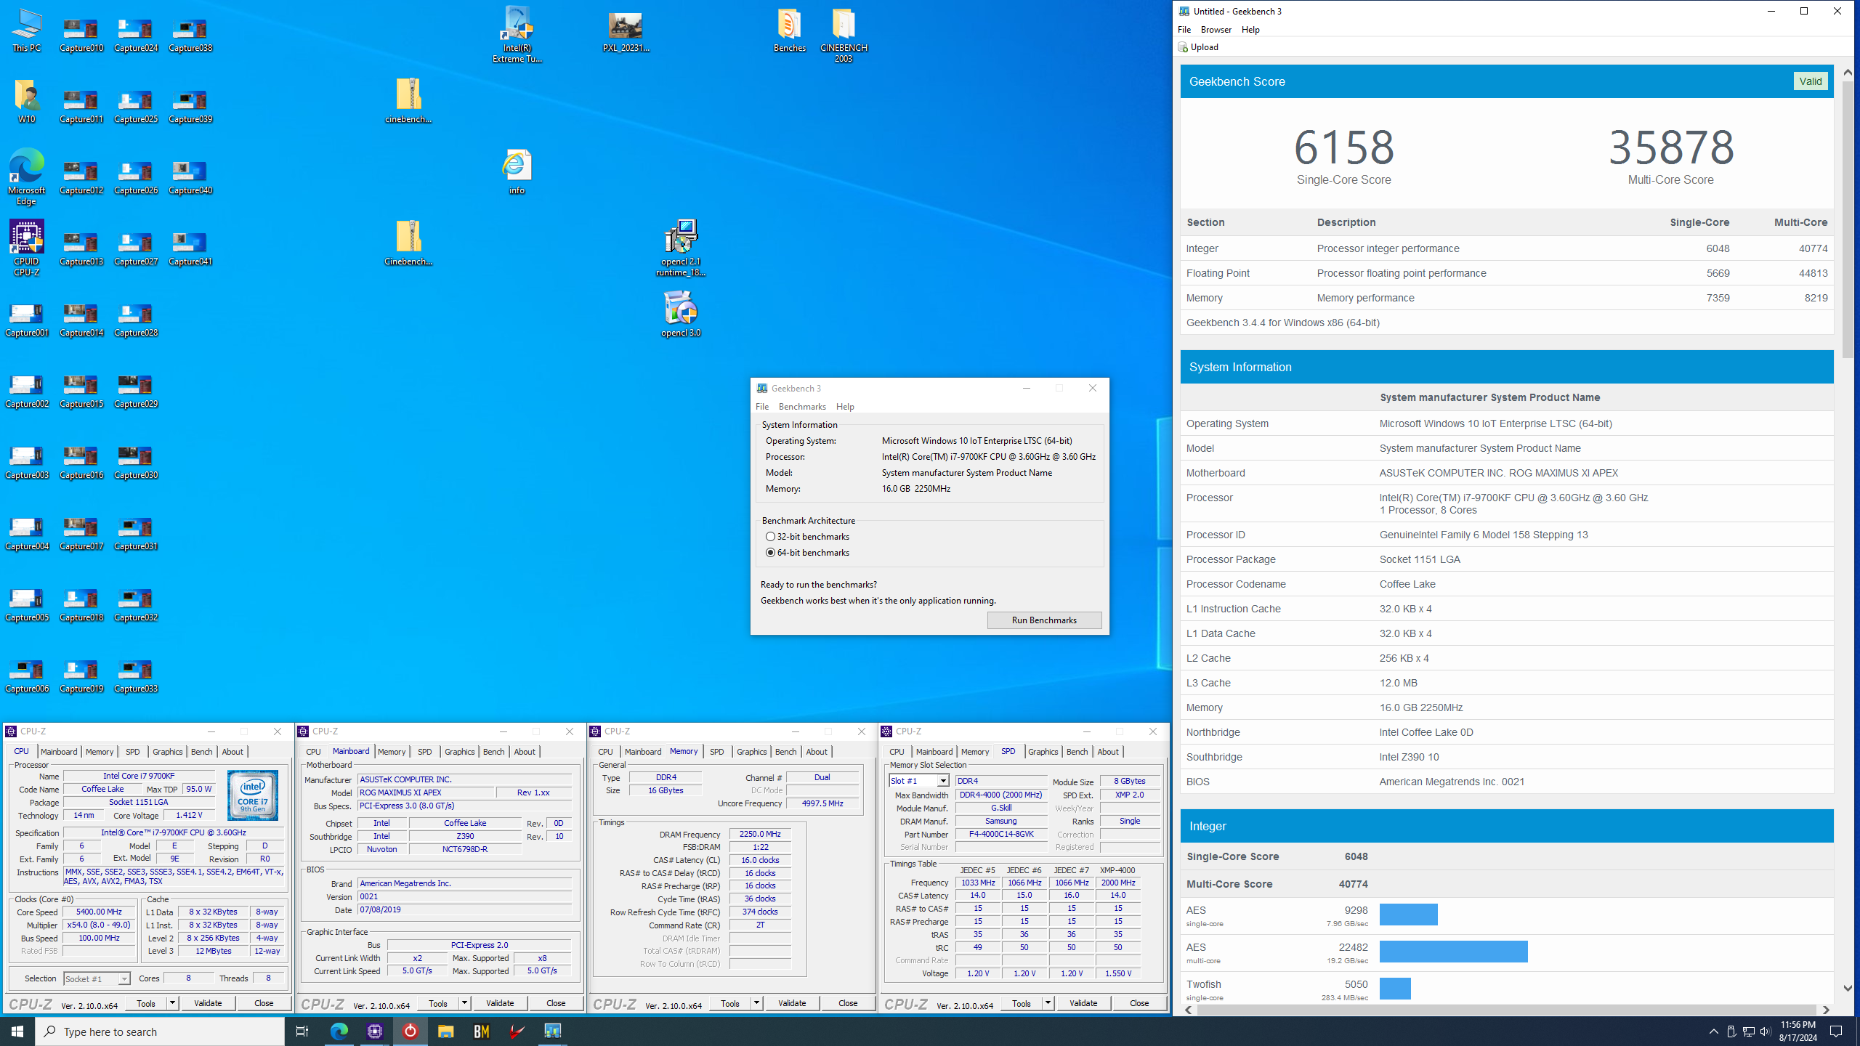Image resolution: width=1860 pixels, height=1046 pixels.
Task: Expand Tools arrow in CPU-Z Memory window
Action: [x=757, y=1003]
